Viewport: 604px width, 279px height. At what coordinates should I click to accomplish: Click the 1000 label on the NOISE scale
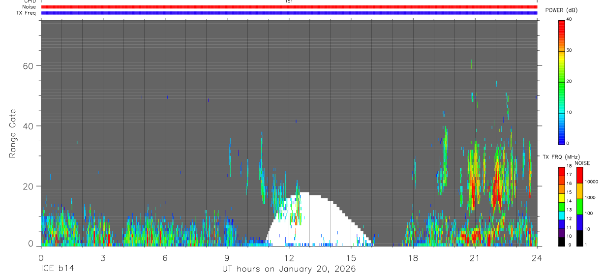[x=589, y=197]
